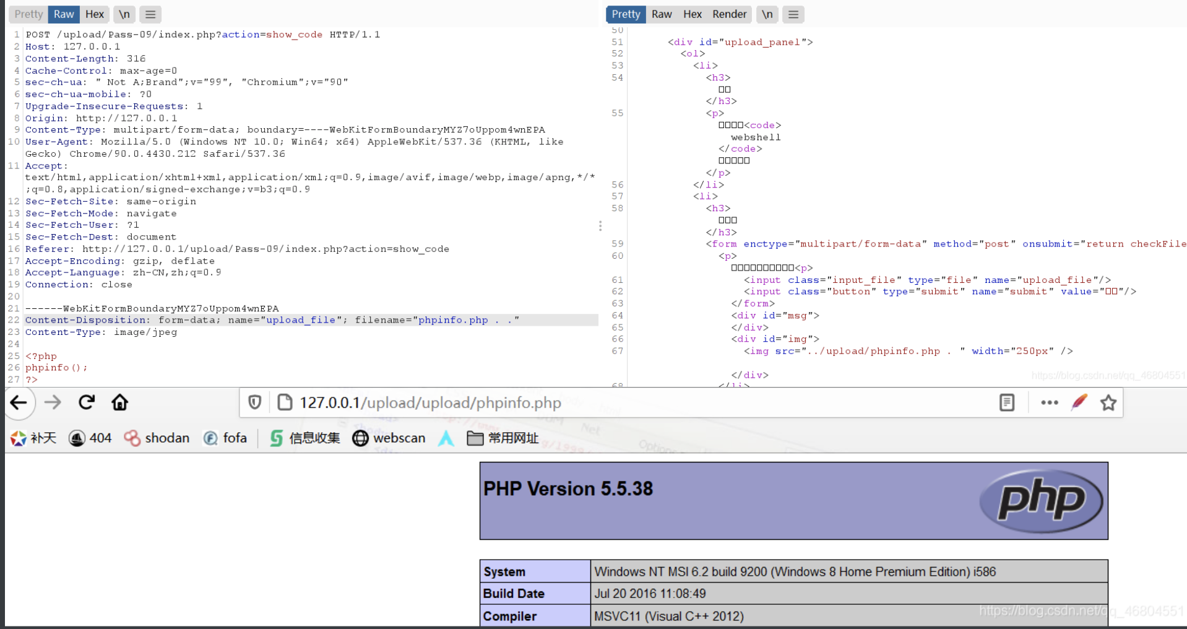Image resolution: width=1187 pixels, height=629 pixels.
Task: Switch request view to Pretty tab
Action: click(28, 14)
